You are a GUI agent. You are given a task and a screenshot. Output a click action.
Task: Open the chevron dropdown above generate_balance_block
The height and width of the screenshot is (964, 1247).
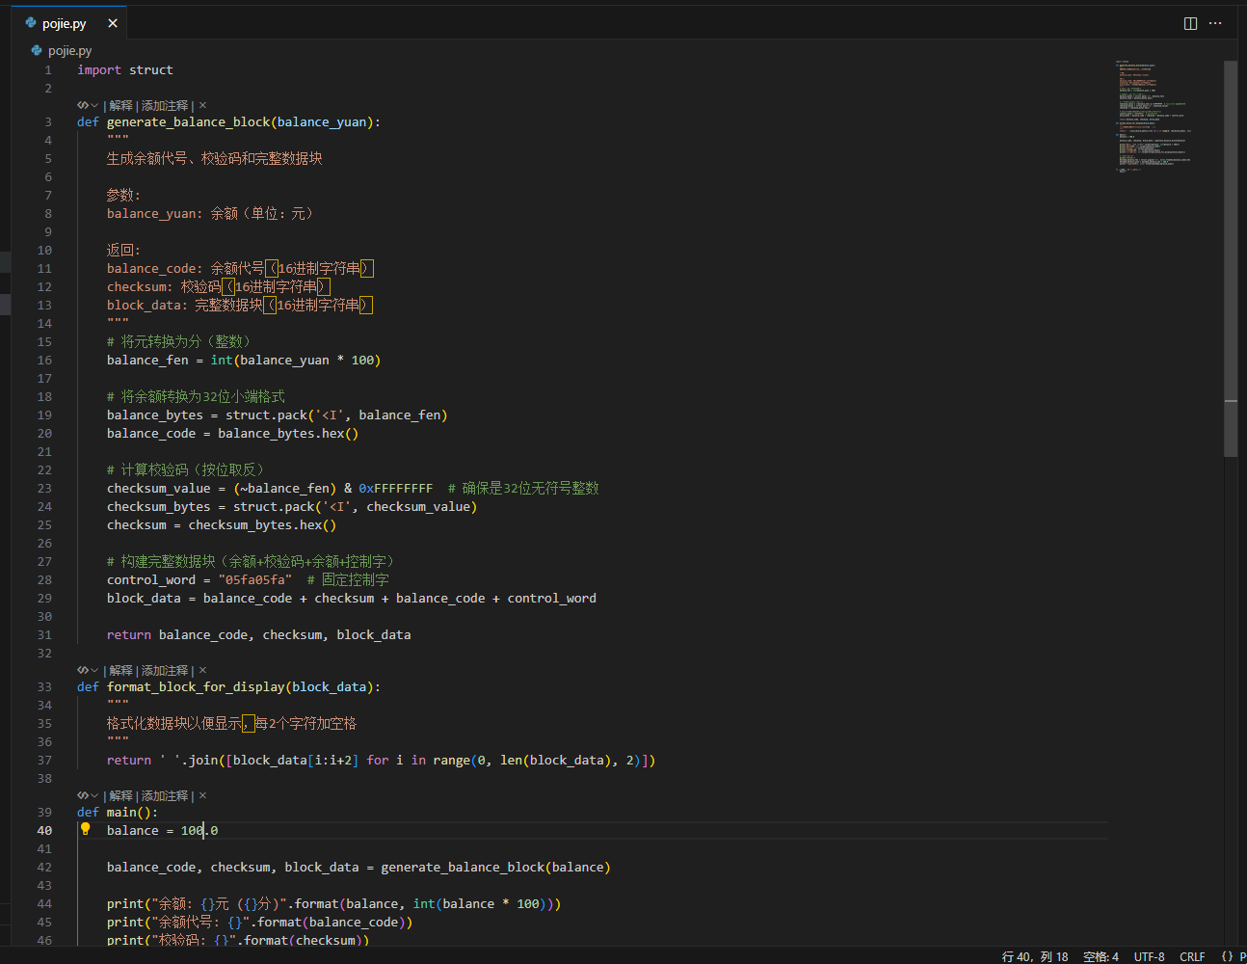pyautogui.click(x=94, y=105)
